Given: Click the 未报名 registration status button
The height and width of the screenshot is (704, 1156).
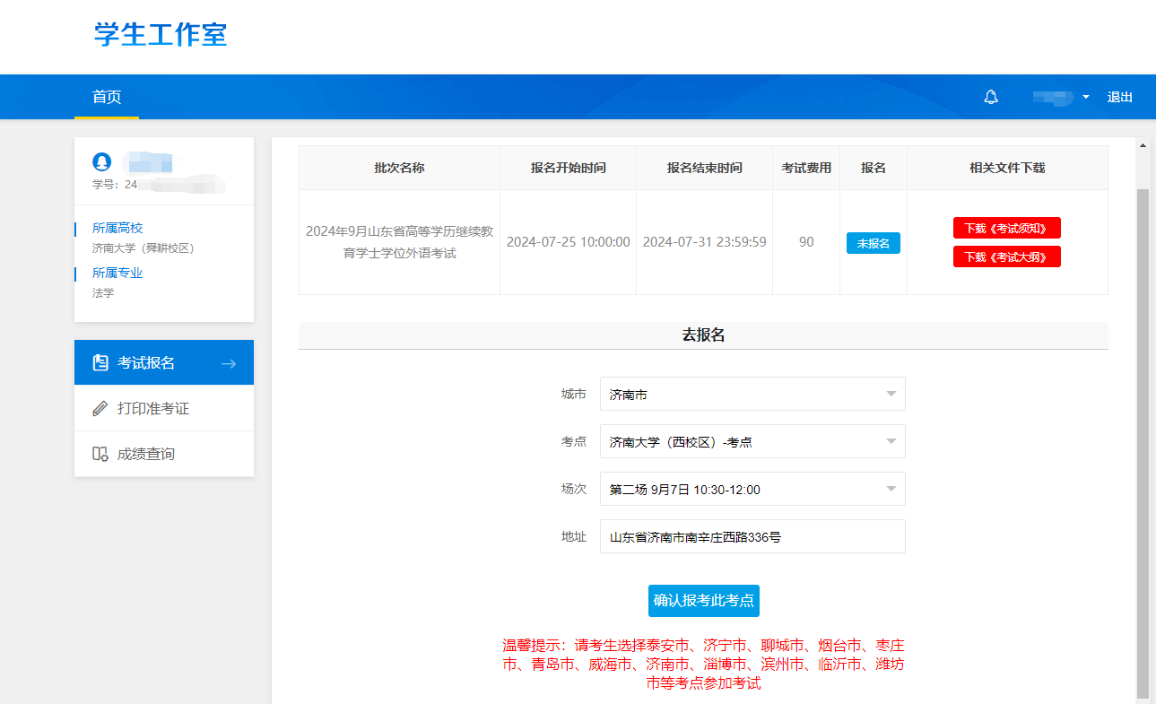Looking at the screenshot, I should pos(873,242).
